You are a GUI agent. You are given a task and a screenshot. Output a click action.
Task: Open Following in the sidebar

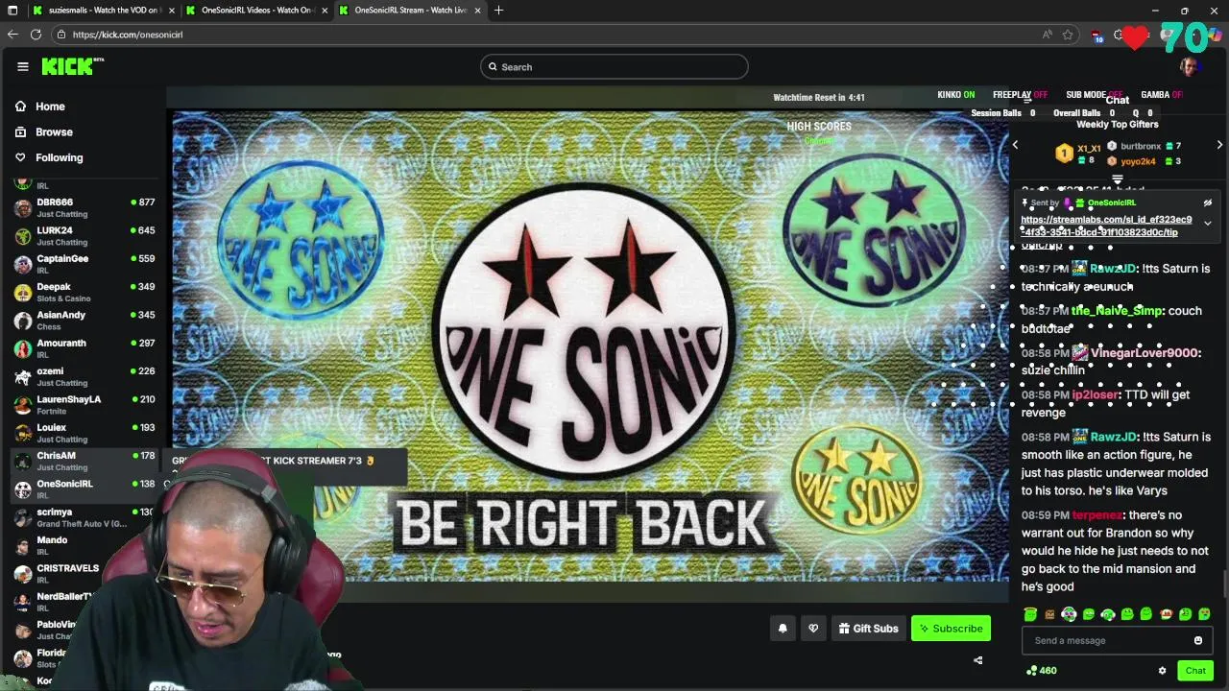tap(60, 157)
